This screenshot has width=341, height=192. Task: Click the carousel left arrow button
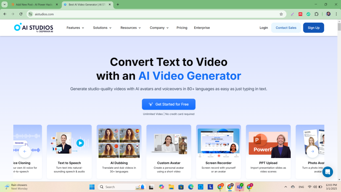pyautogui.click(x=25, y=151)
